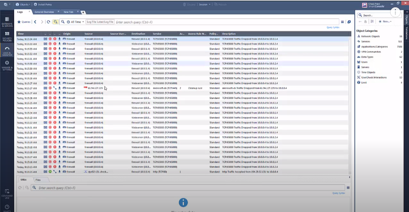Image resolution: width=409 pixels, height=212 pixels.
Task: Refresh the logs query results
Action: click(x=49, y=22)
